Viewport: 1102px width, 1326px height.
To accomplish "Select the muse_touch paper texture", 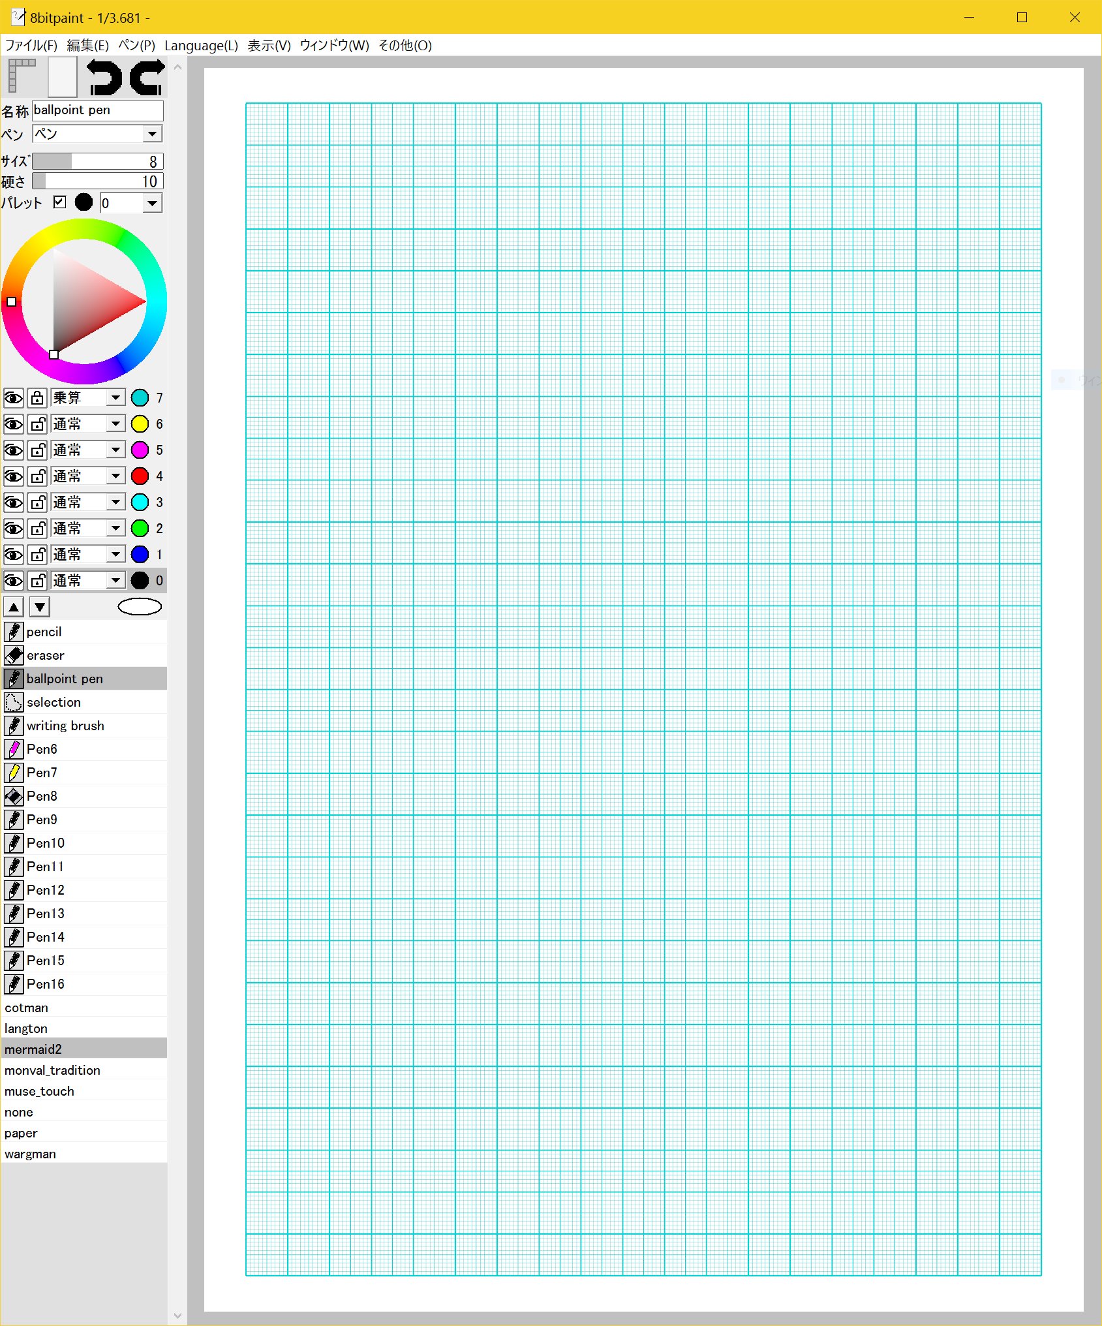I will click(84, 1091).
